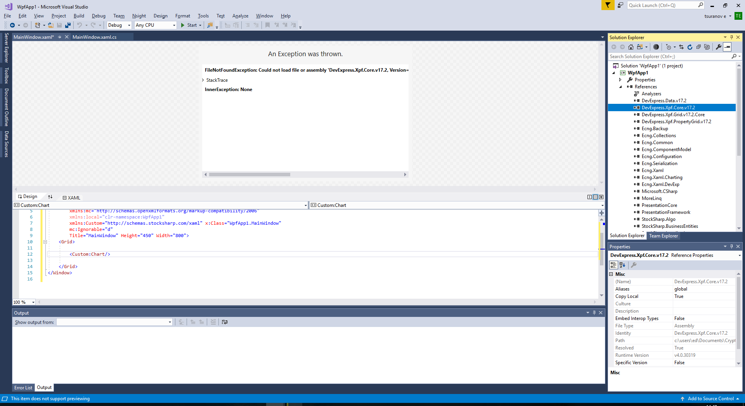Collapse the Misc category in Properties

[x=611, y=274]
